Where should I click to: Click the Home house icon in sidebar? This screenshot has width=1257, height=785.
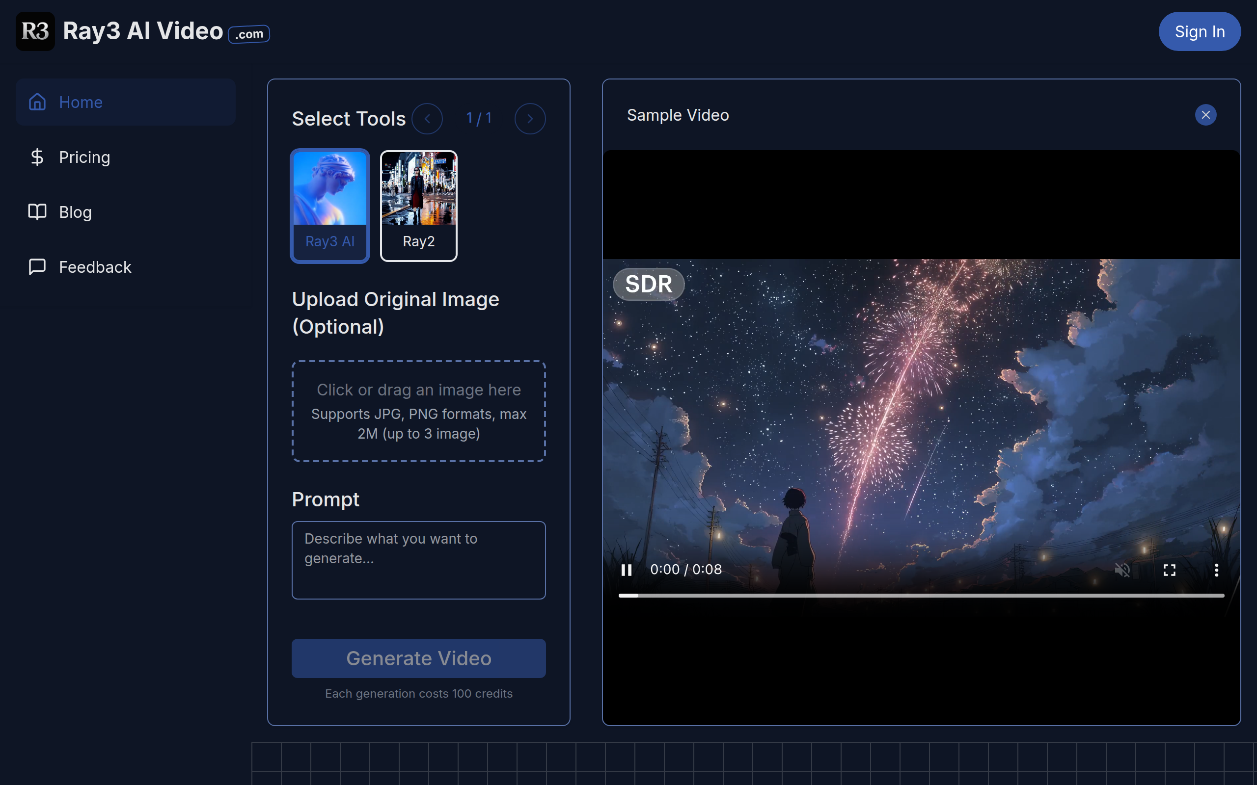pyautogui.click(x=37, y=102)
